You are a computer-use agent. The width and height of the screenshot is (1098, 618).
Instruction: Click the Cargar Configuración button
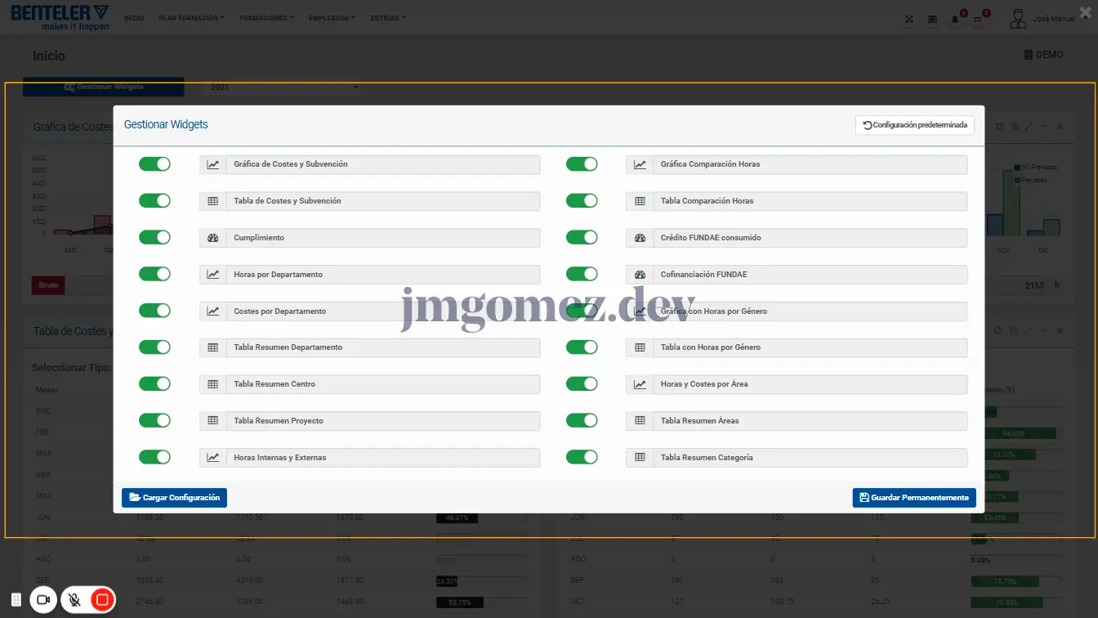point(174,498)
